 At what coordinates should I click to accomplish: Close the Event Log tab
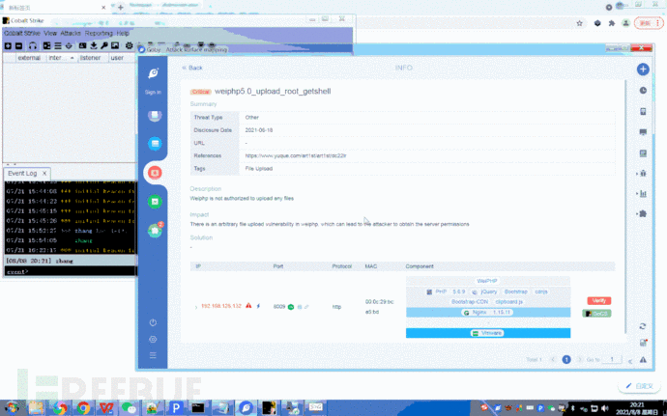(44, 174)
